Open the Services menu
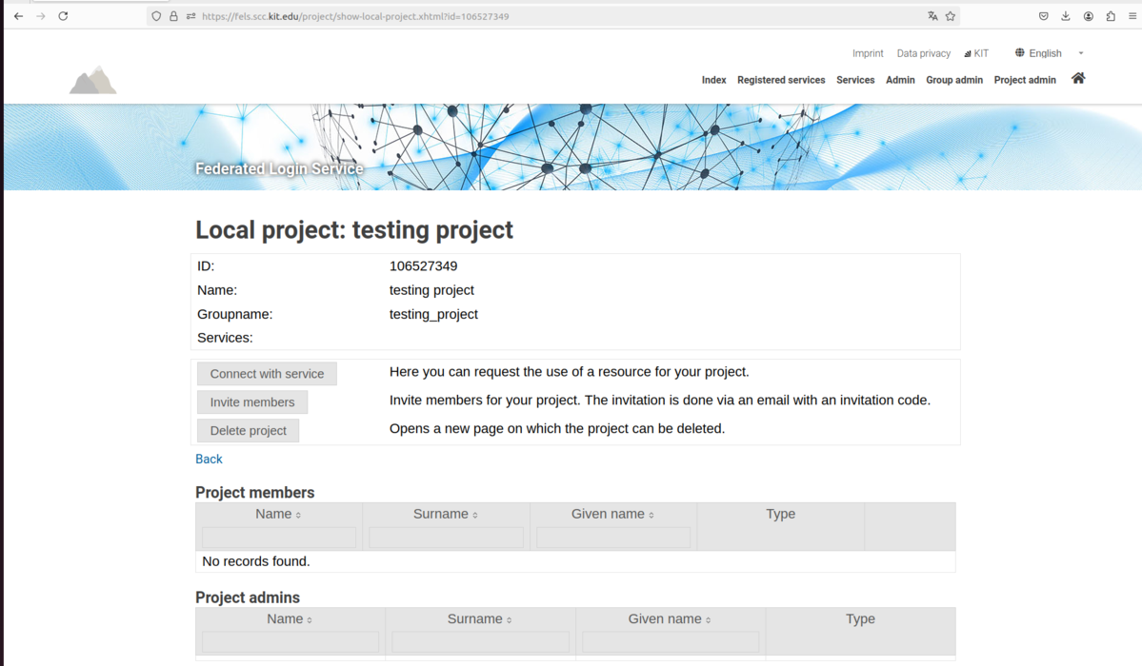1142x666 pixels. pos(855,80)
